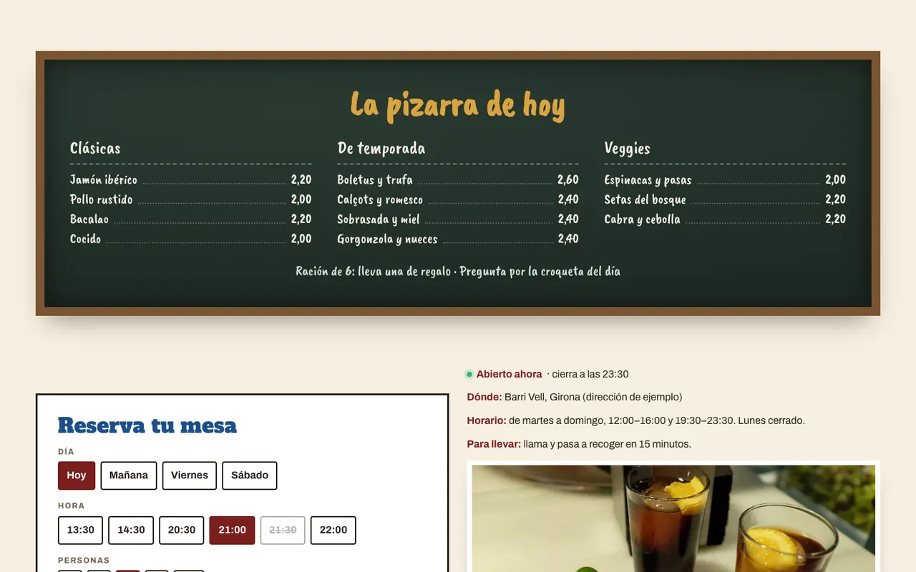
Task: Click the "Para llevar:" takeaway line
Action: tap(579, 444)
